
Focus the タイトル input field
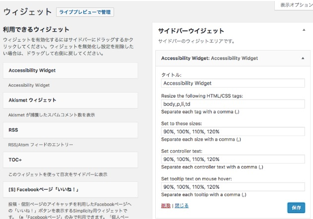pos(233,83)
